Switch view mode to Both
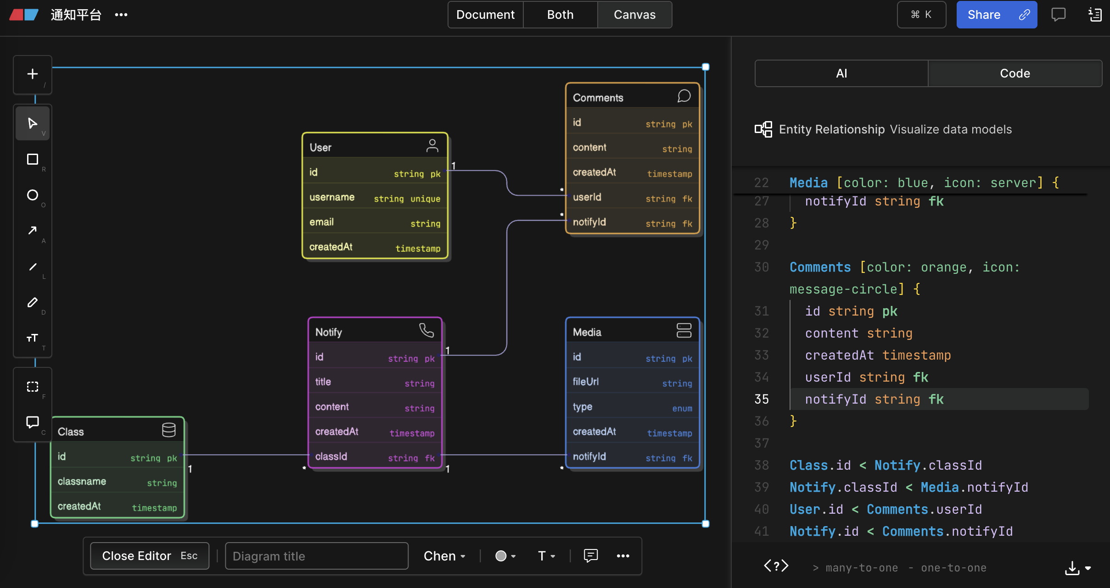 [x=560, y=15]
